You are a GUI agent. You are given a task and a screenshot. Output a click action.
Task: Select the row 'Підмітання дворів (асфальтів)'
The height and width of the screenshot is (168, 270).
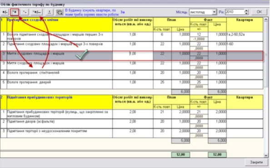[132, 123]
